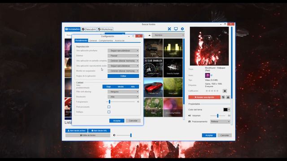287x161 pixels.
Task: Open Otra aplicación reproduciendo audio dropdown
Action: click(123, 66)
